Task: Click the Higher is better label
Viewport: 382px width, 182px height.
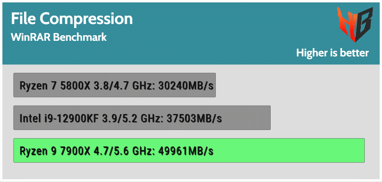Action: (x=332, y=53)
